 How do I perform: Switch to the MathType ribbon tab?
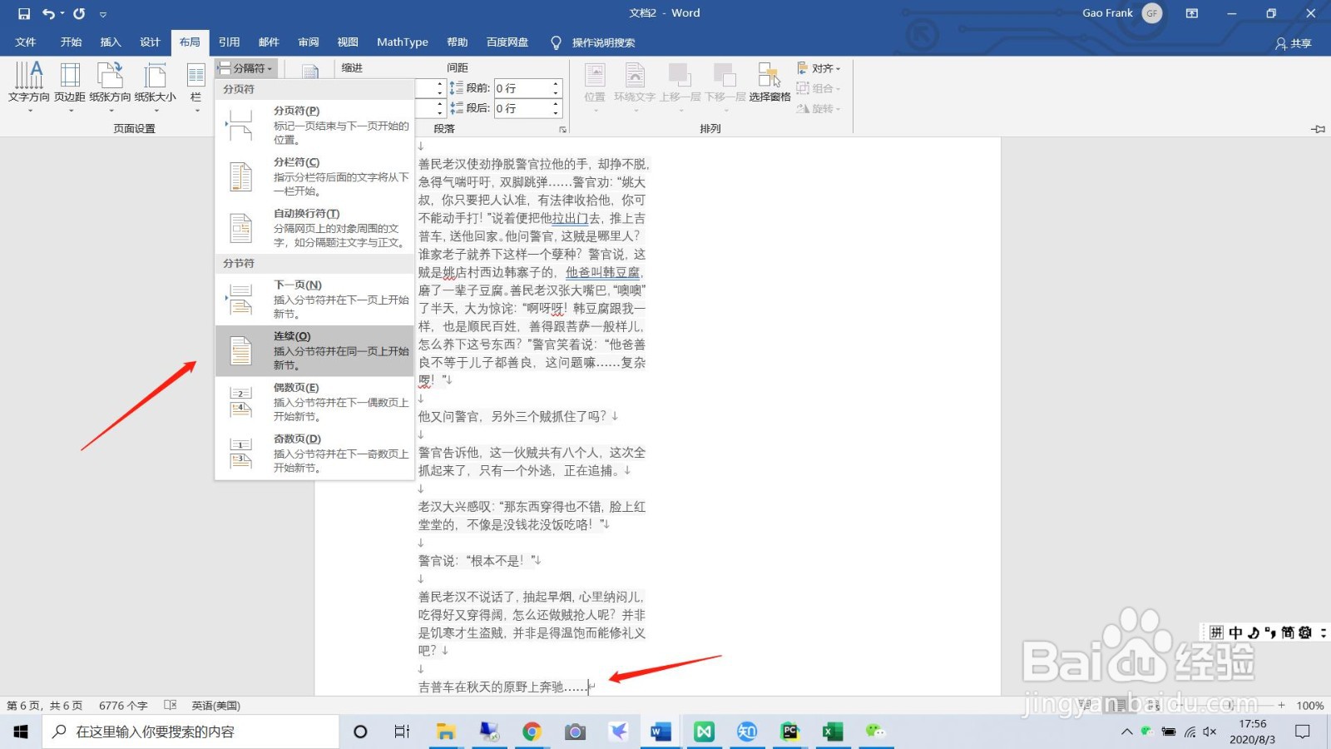pos(402,42)
